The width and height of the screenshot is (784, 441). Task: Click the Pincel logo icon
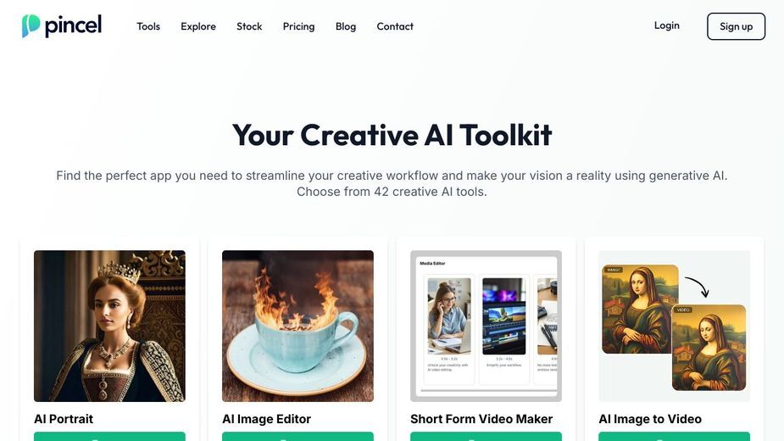click(x=31, y=25)
